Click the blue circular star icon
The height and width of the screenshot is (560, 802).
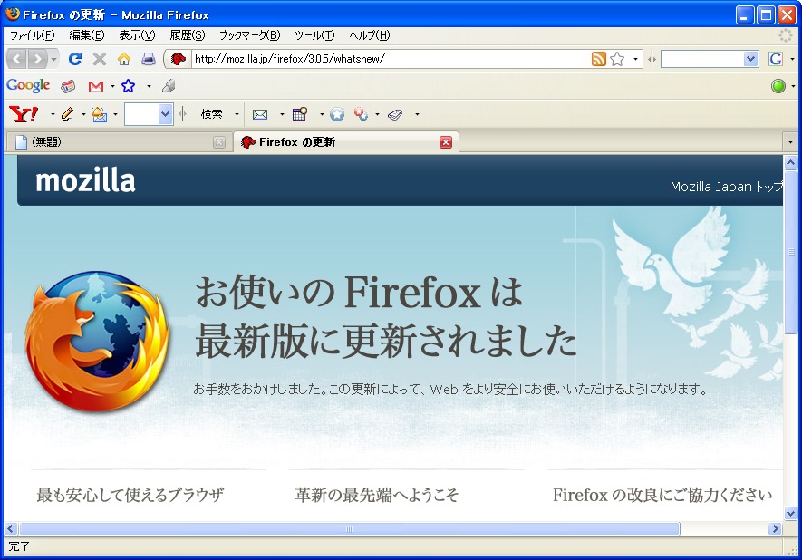336,114
